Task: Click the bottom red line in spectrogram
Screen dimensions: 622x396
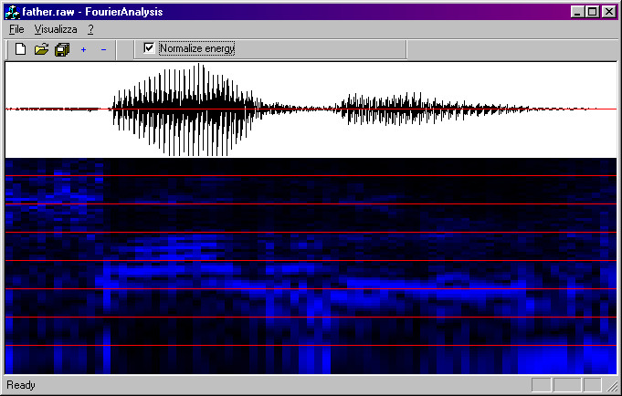Action: point(311,346)
